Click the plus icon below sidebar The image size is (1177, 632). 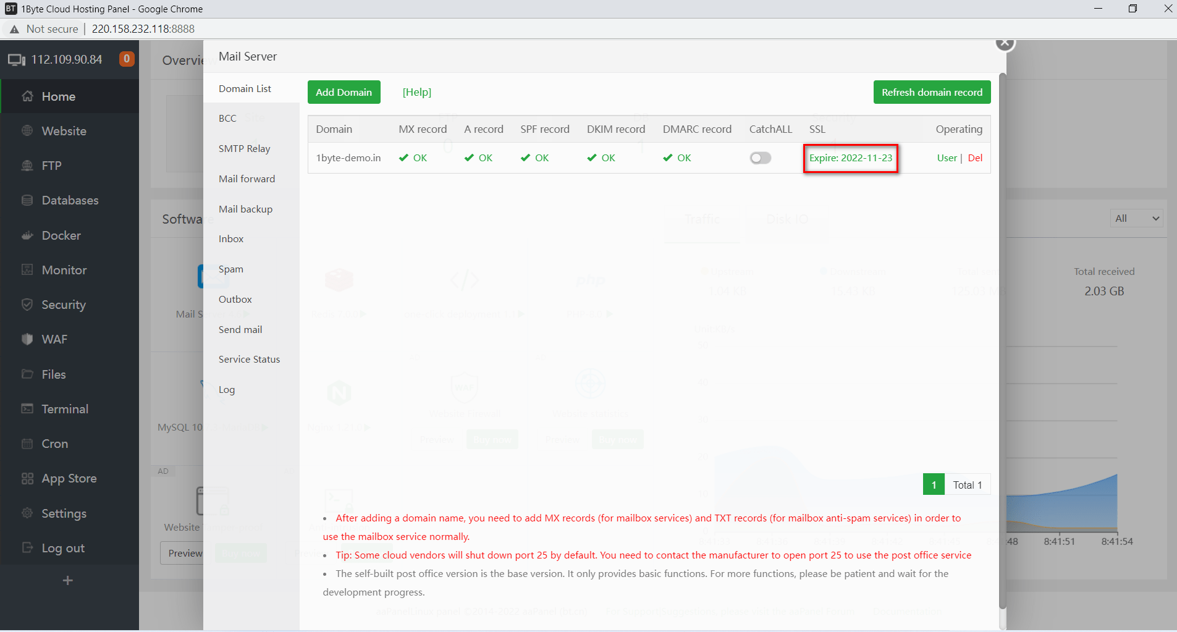68,580
